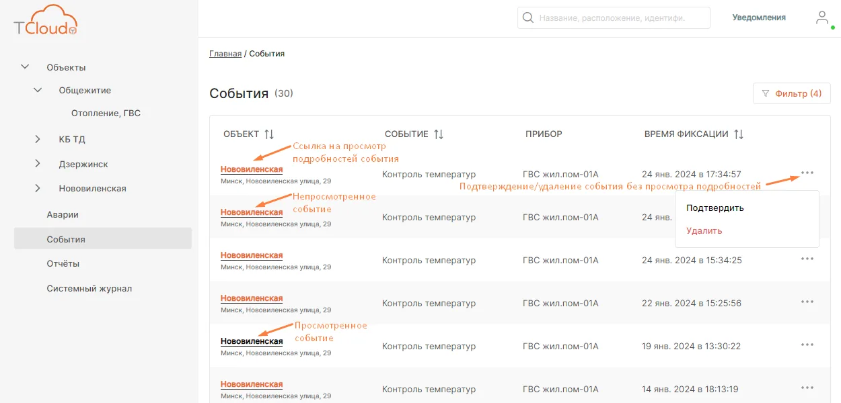Expand the КБ ТД node chevron

tap(38, 139)
